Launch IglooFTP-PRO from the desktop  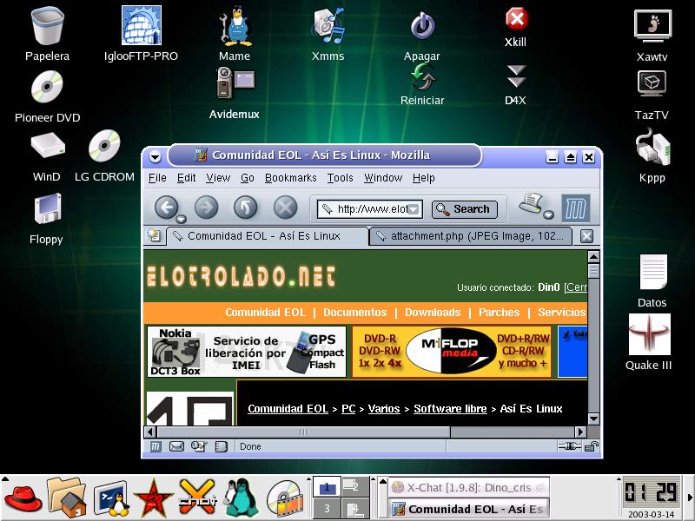[x=142, y=25]
